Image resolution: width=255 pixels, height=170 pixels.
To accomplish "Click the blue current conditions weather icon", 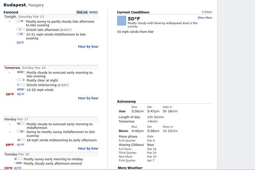I will [122, 21].
